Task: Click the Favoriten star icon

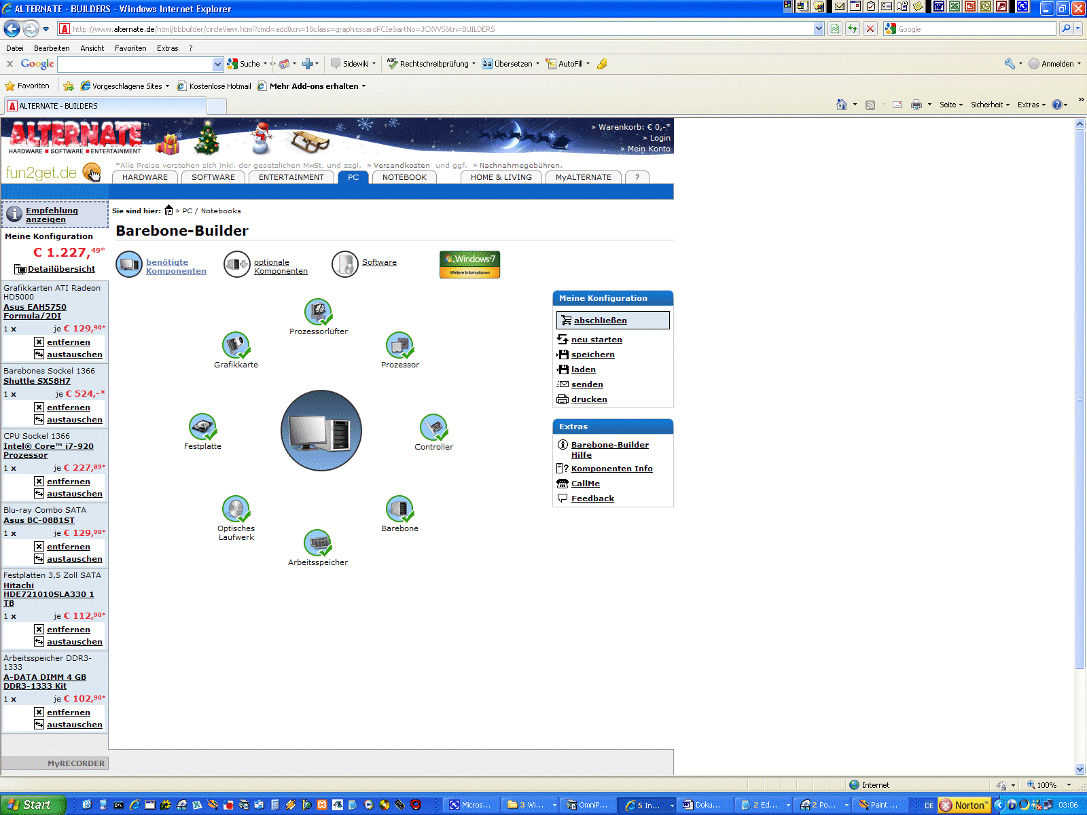Action: click(10, 86)
